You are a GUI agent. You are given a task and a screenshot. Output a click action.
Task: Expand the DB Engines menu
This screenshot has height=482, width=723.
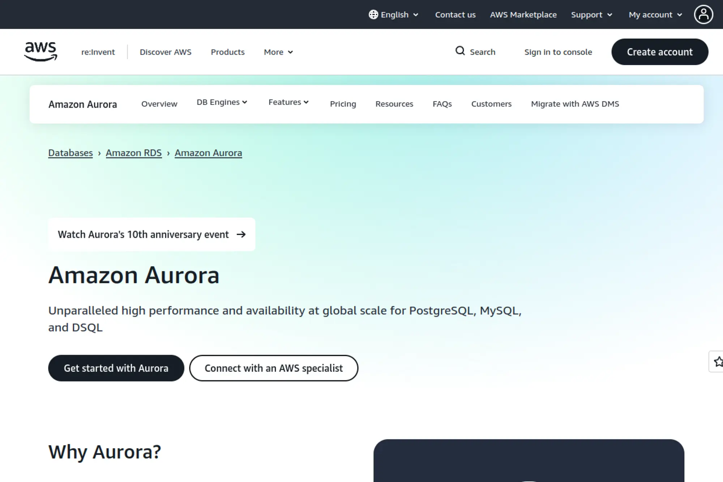point(222,102)
